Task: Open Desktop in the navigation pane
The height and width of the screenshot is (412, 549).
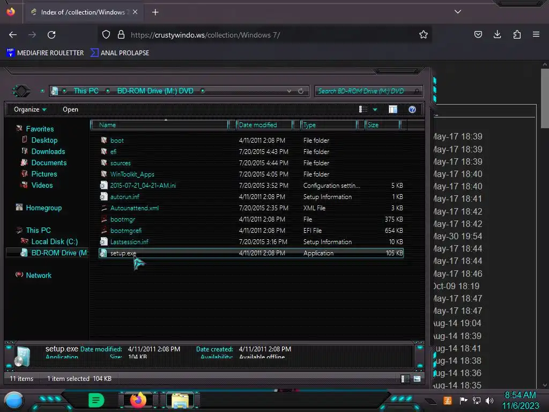Action: pyautogui.click(x=44, y=140)
